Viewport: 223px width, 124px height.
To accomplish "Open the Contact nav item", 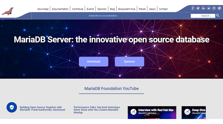I will [163, 9].
